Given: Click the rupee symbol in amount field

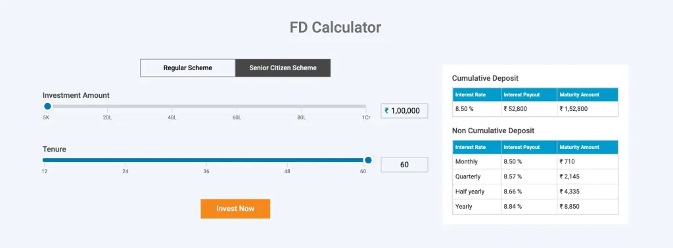Looking at the screenshot, I should click(386, 110).
